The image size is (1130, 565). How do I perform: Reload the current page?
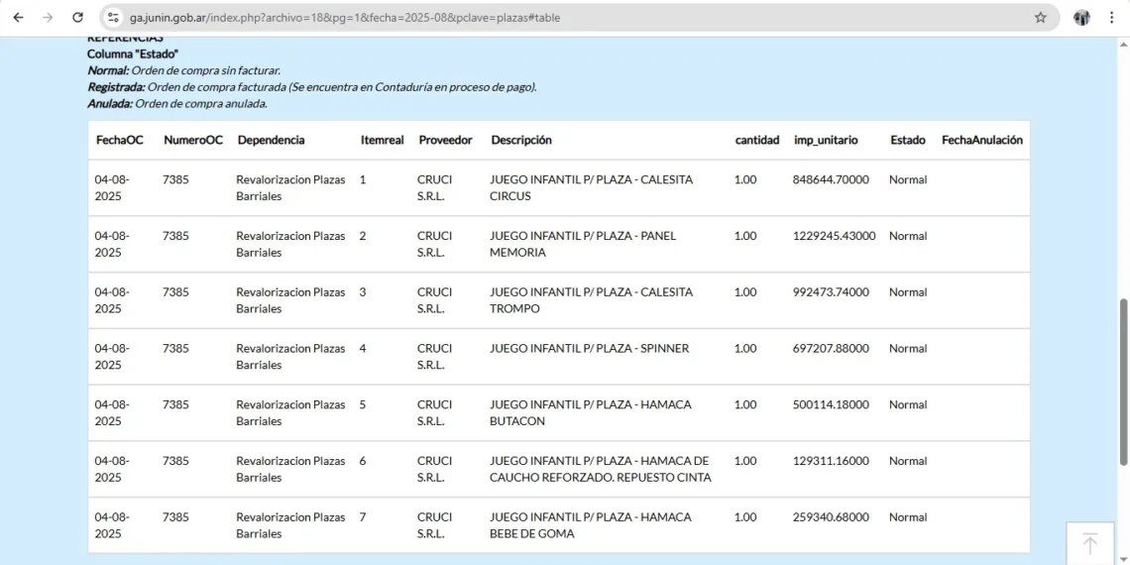click(78, 17)
